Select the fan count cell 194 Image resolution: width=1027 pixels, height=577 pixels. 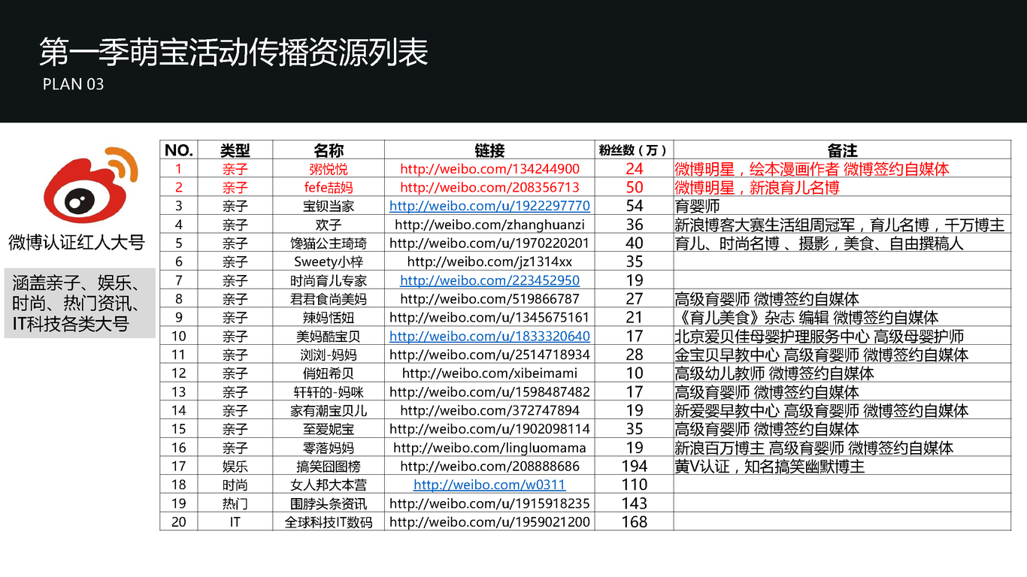pyautogui.click(x=634, y=466)
